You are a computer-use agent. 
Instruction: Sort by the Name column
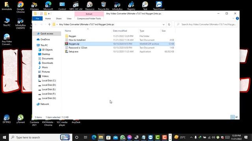click(68, 31)
